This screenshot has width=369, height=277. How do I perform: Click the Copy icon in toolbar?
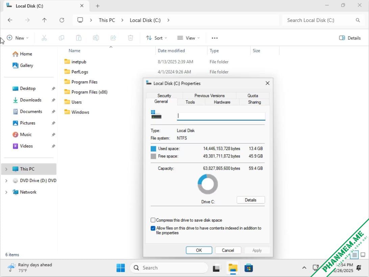(x=62, y=38)
